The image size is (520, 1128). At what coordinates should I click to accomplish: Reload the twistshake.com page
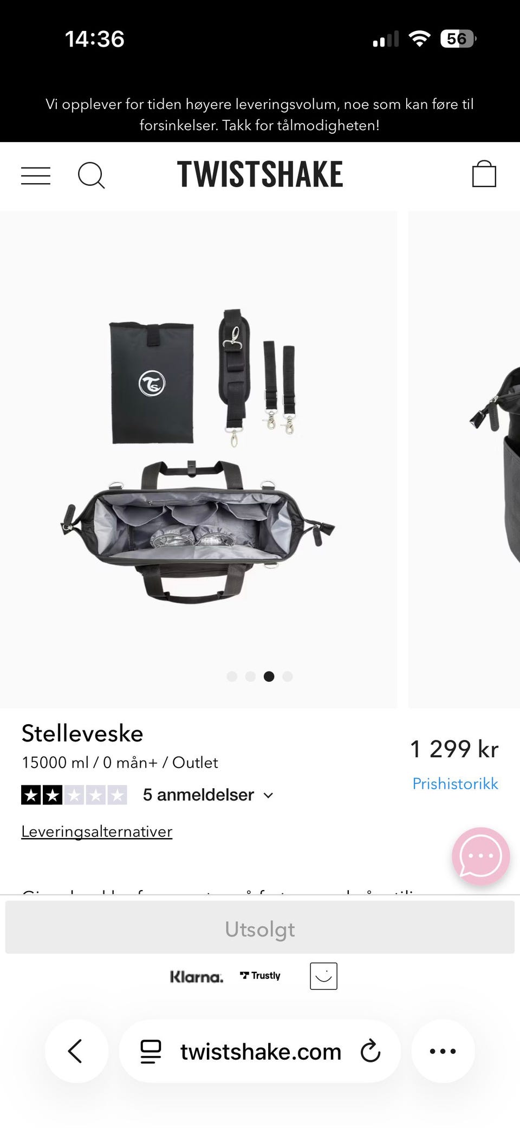(x=370, y=1051)
